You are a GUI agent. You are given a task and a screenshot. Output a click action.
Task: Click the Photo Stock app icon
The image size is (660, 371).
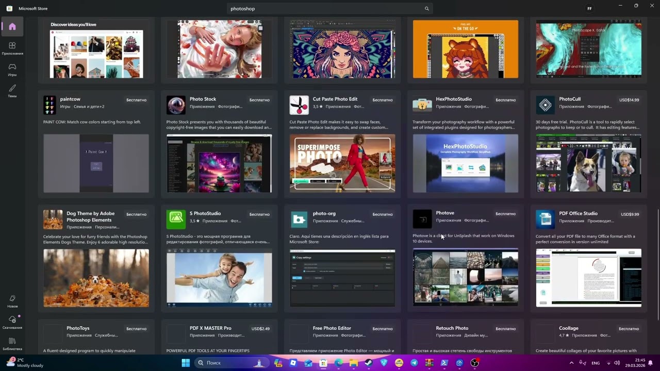tap(176, 105)
